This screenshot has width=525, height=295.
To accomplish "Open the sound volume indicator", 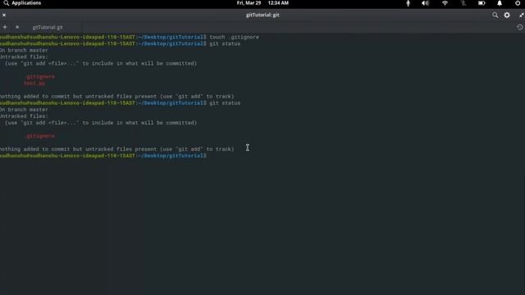I will pyautogui.click(x=425, y=3).
